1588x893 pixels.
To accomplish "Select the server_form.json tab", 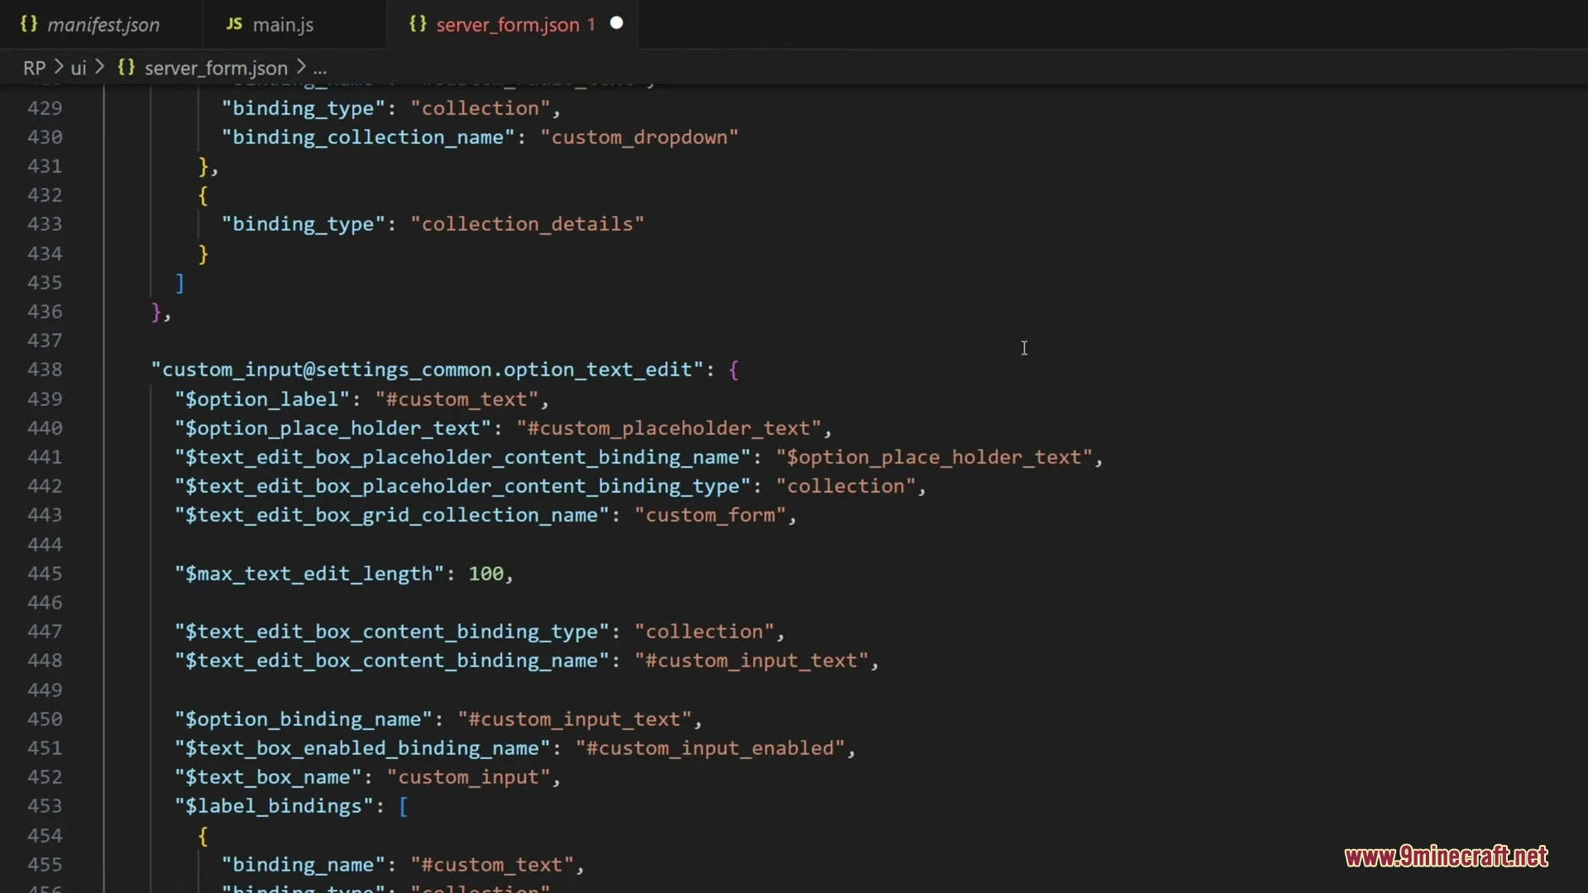I will pyautogui.click(x=507, y=25).
